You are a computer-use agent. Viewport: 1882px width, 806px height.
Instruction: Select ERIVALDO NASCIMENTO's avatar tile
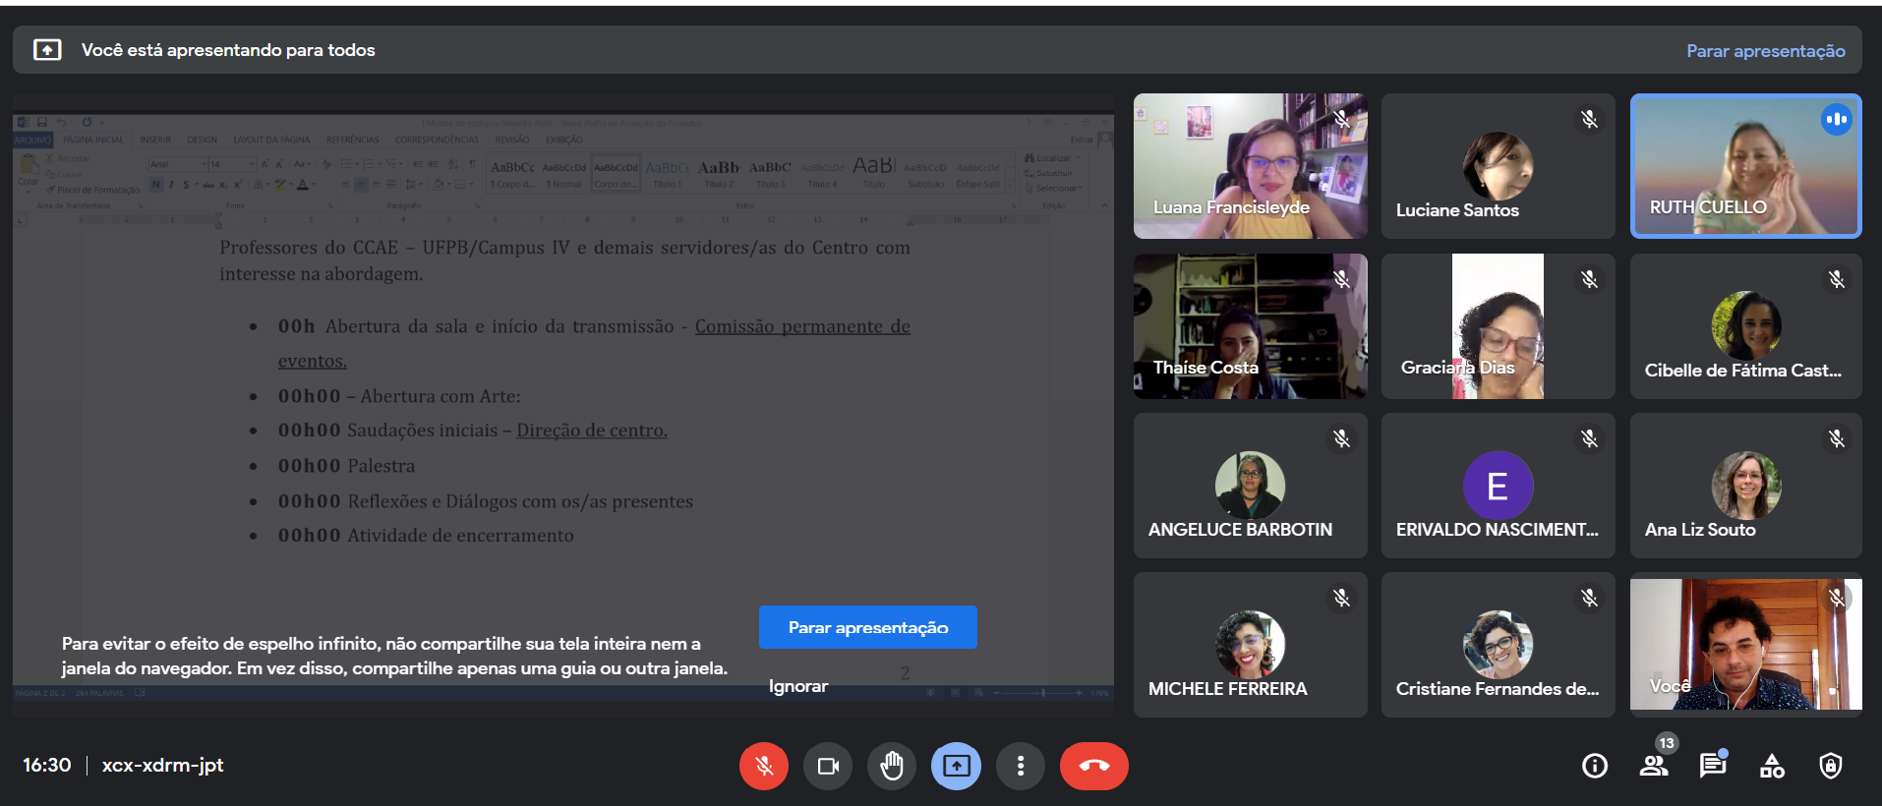coord(1498,486)
